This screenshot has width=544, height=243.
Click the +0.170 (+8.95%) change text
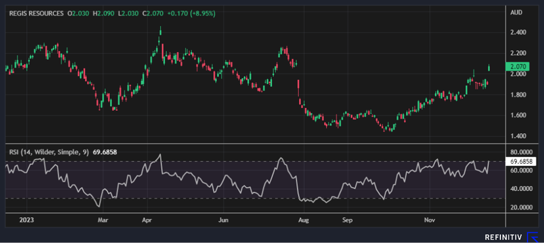point(191,13)
